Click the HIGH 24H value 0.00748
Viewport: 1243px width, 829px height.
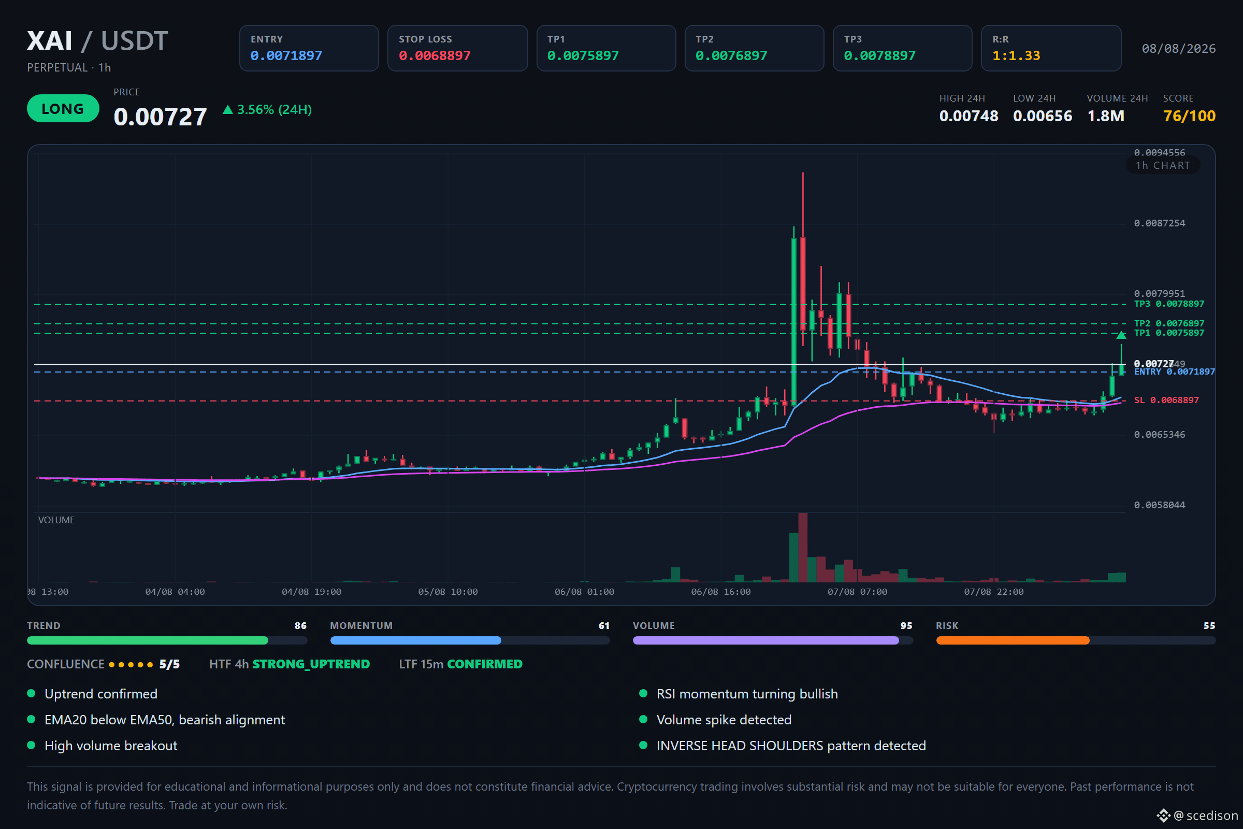click(x=969, y=116)
